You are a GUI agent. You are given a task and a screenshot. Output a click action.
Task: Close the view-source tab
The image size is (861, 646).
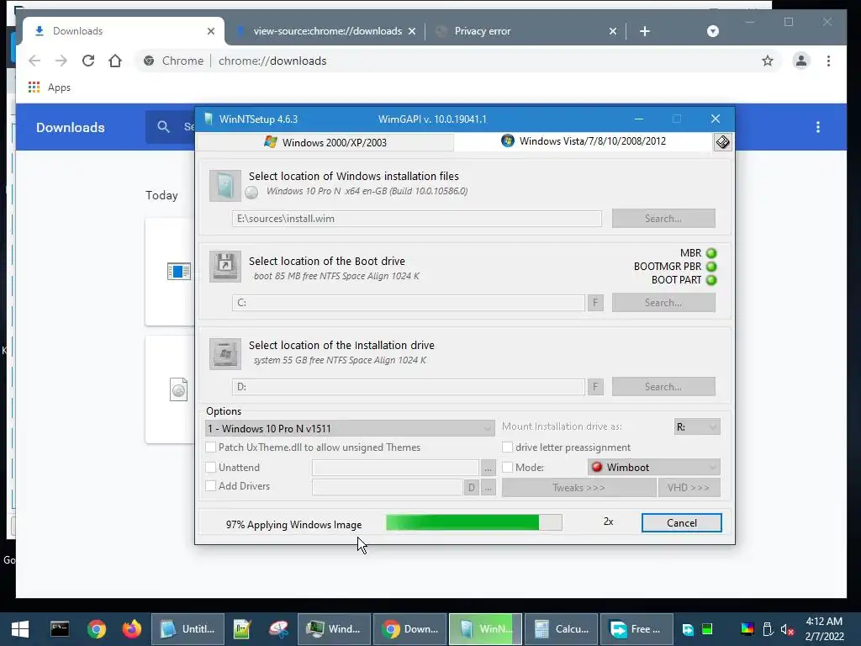[412, 31]
